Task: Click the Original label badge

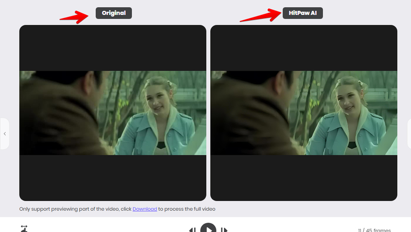Action: tap(114, 13)
